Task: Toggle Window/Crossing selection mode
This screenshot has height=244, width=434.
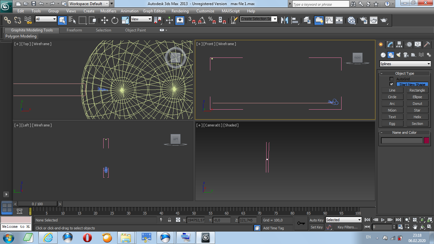Action: (92, 20)
